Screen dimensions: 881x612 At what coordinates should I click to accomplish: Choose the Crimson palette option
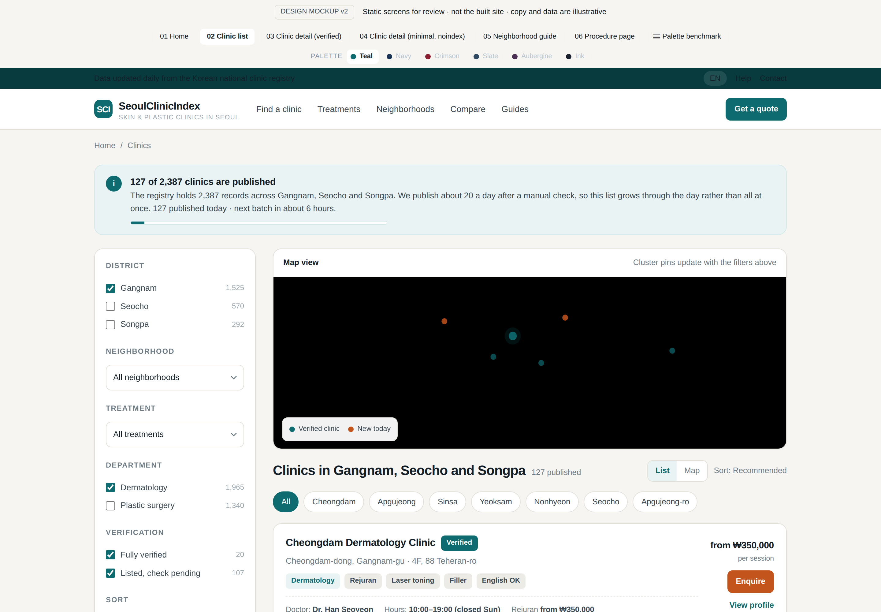[442, 56]
